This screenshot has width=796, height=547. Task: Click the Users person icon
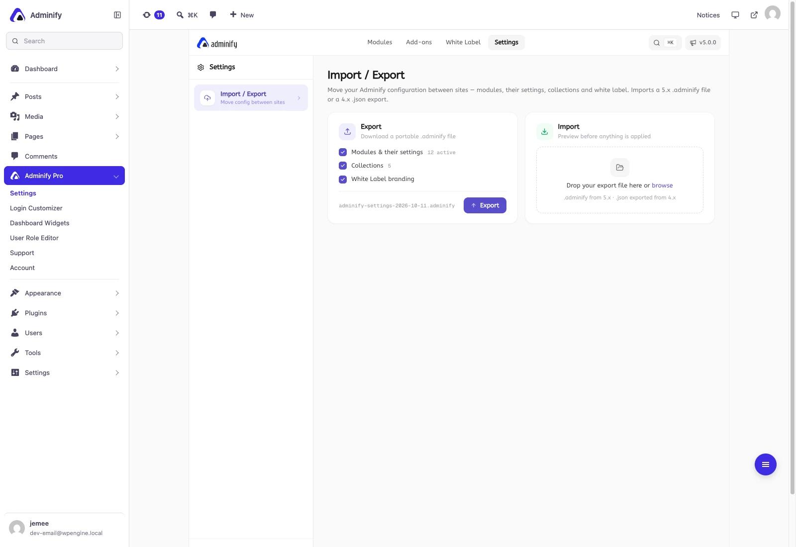[x=15, y=333]
